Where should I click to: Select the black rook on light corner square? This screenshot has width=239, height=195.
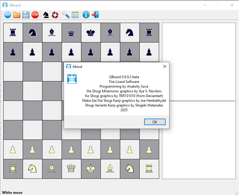(x=13, y=32)
